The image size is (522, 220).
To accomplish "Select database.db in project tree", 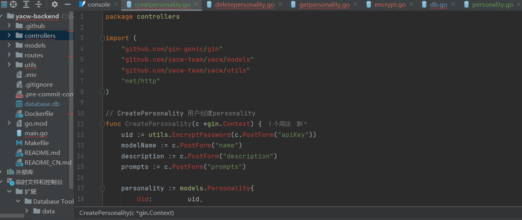I will pyautogui.click(x=42, y=104).
